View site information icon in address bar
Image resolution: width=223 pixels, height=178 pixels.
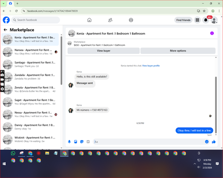point(24,11)
